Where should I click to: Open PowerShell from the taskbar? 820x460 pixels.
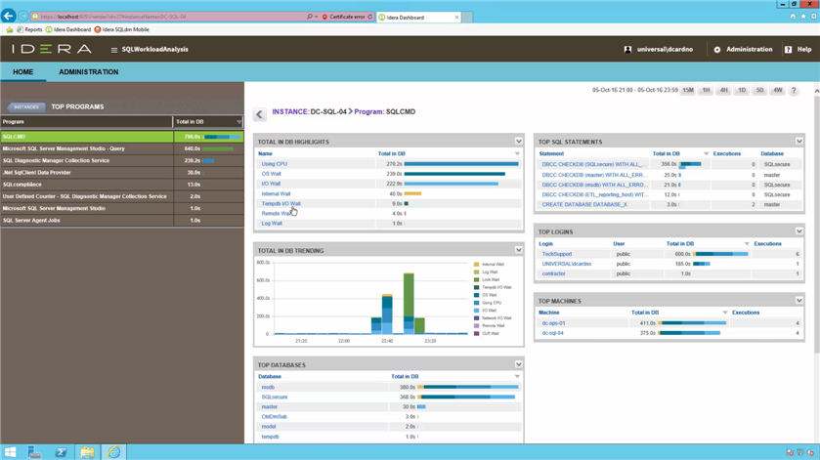click(62, 452)
